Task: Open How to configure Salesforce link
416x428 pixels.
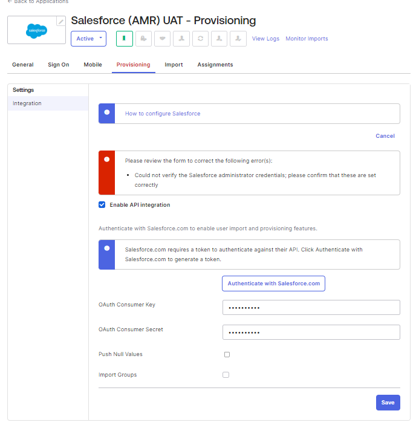Action: [x=163, y=114]
